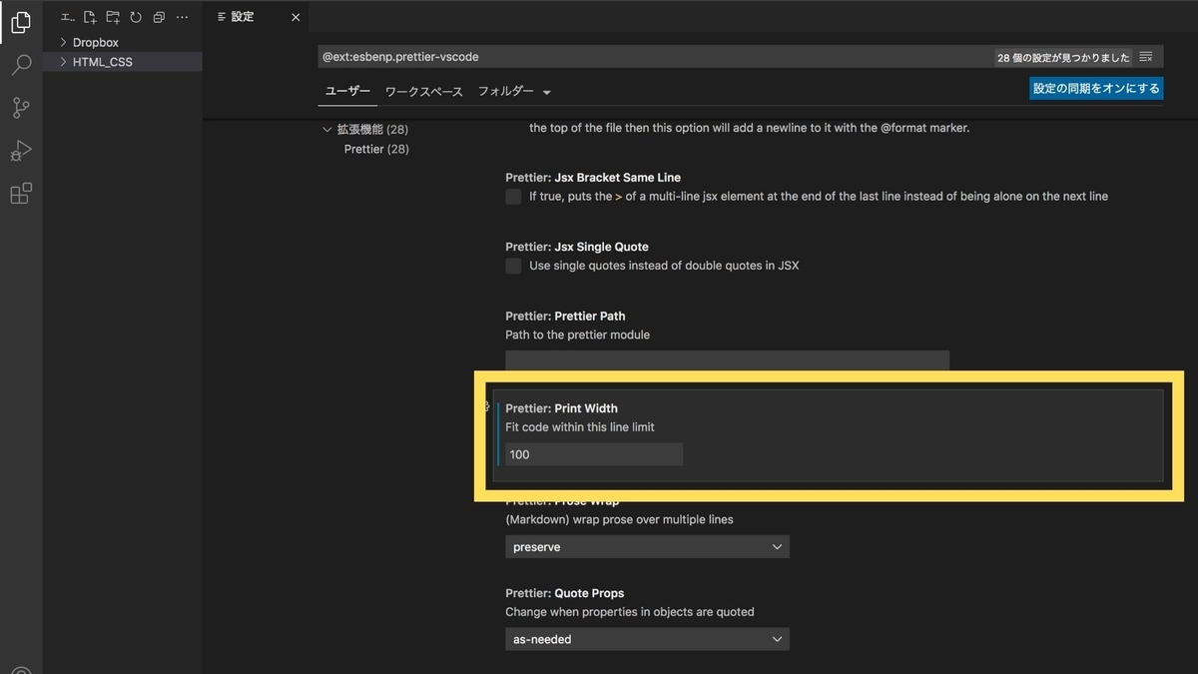
Task: Clear the settings search filter icon
Action: pyautogui.click(x=1146, y=57)
